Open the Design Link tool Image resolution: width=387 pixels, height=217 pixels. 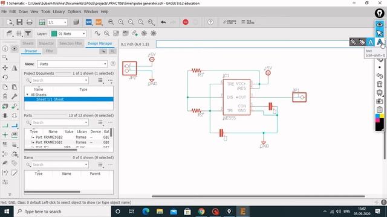click(x=230, y=22)
